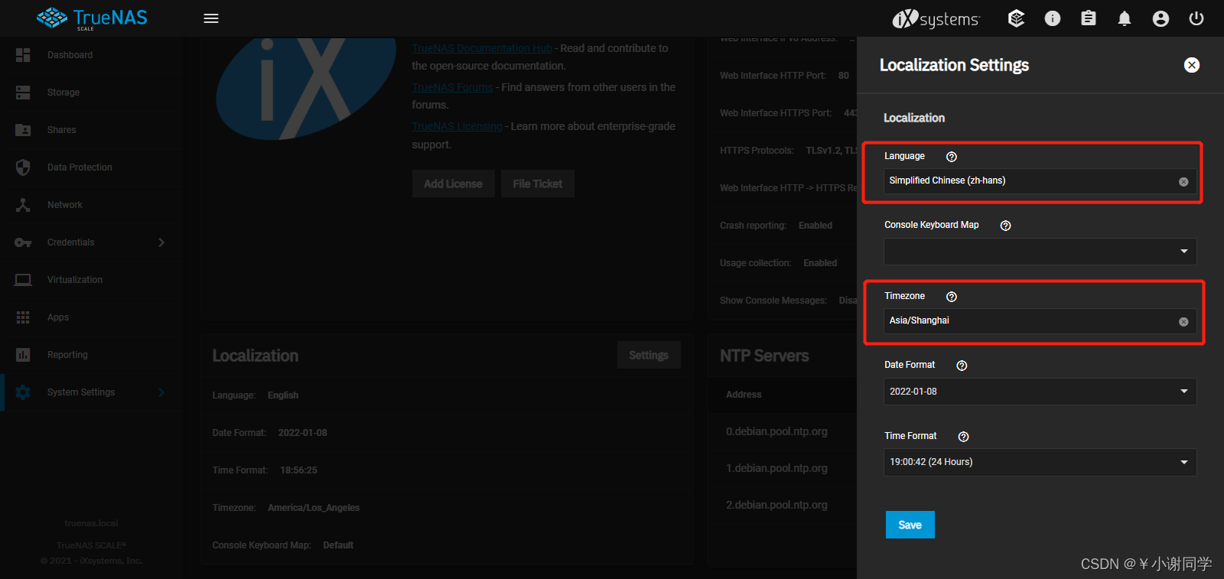Open the TrueNAS Documentation Hub link
The image size is (1224, 579).
(x=482, y=48)
